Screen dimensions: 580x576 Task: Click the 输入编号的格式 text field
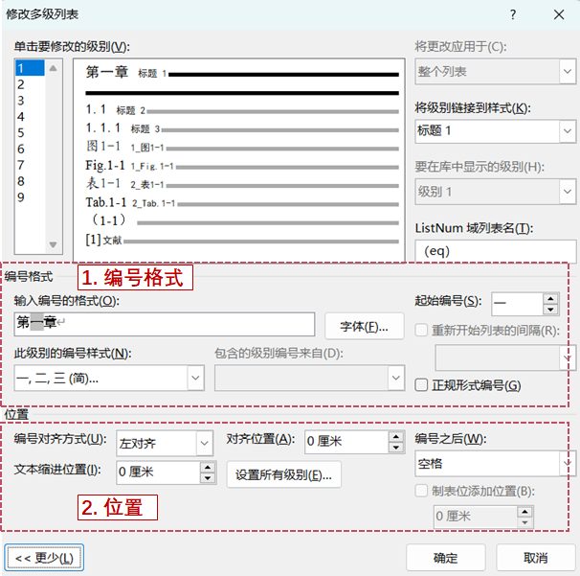click(165, 324)
